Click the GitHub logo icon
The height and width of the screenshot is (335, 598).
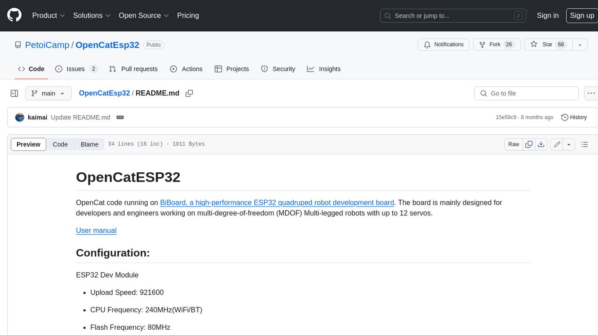pyautogui.click(x=15, y=15)
